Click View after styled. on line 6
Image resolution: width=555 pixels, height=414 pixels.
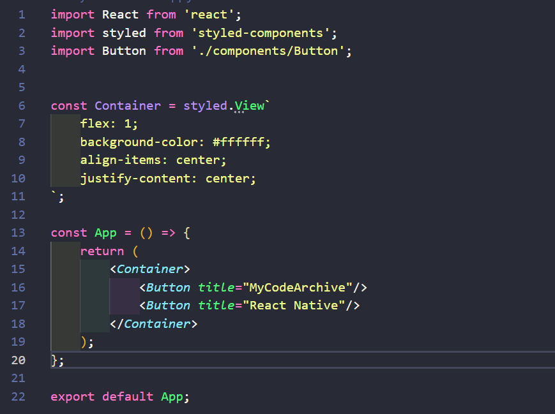point(249,106)
